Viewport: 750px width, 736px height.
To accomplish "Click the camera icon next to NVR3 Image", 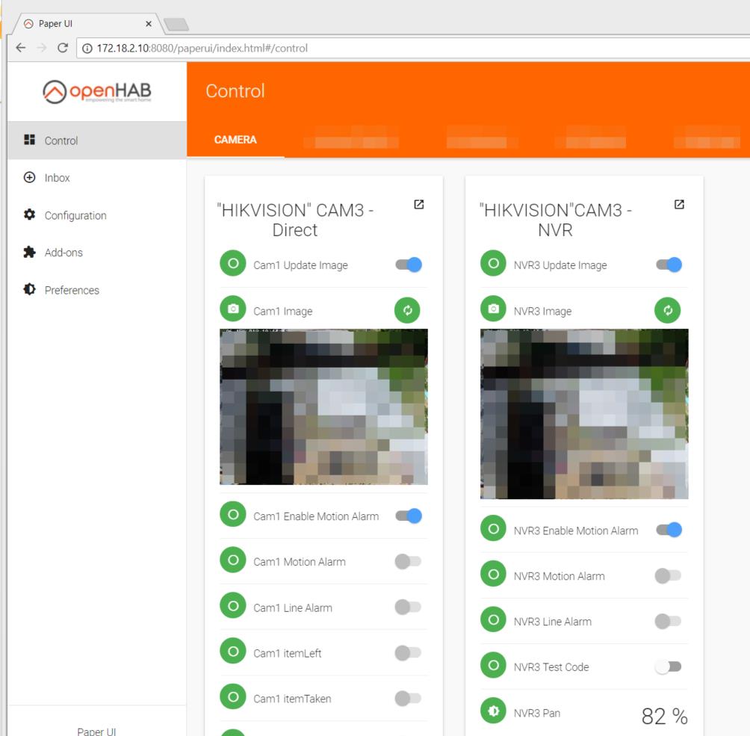I will (493, 309).
